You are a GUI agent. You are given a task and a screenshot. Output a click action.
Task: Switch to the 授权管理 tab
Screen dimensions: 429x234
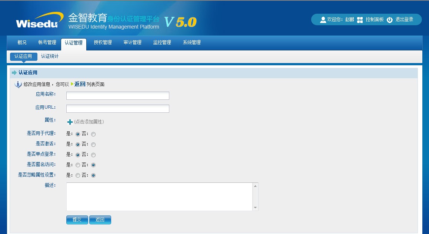[x=103, y=43]
